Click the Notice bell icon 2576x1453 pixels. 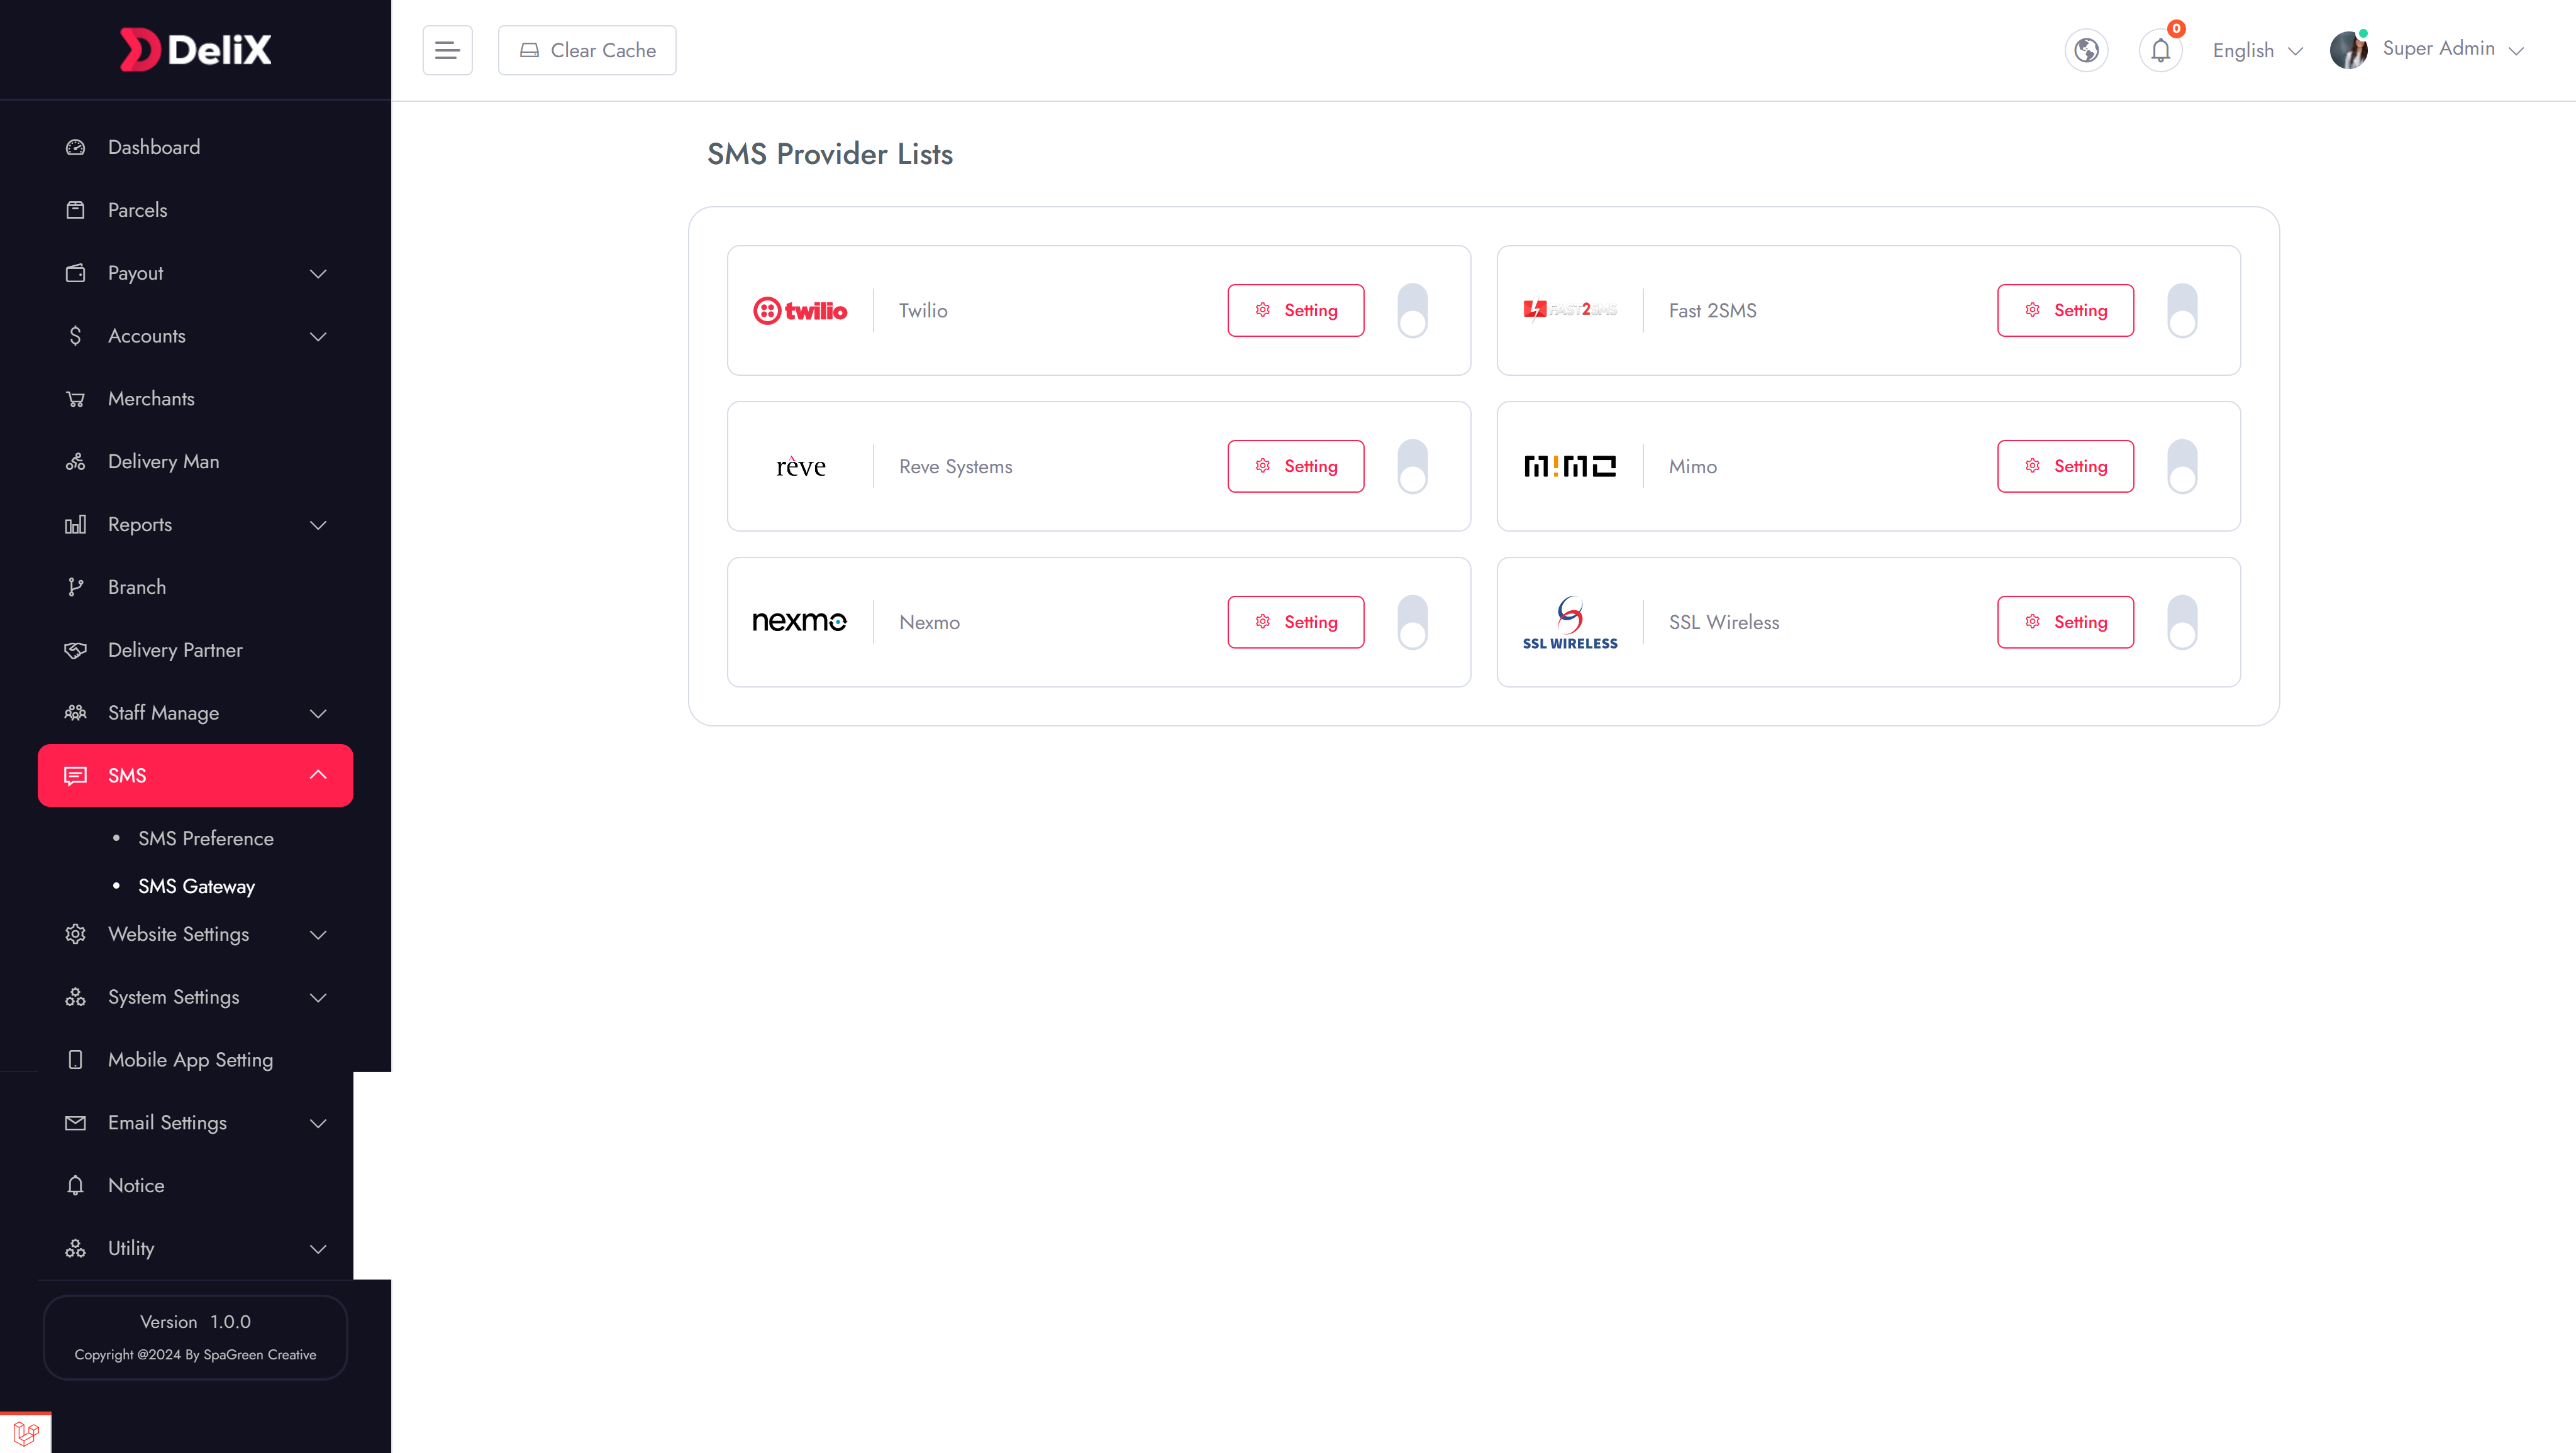click(75, 1185)
